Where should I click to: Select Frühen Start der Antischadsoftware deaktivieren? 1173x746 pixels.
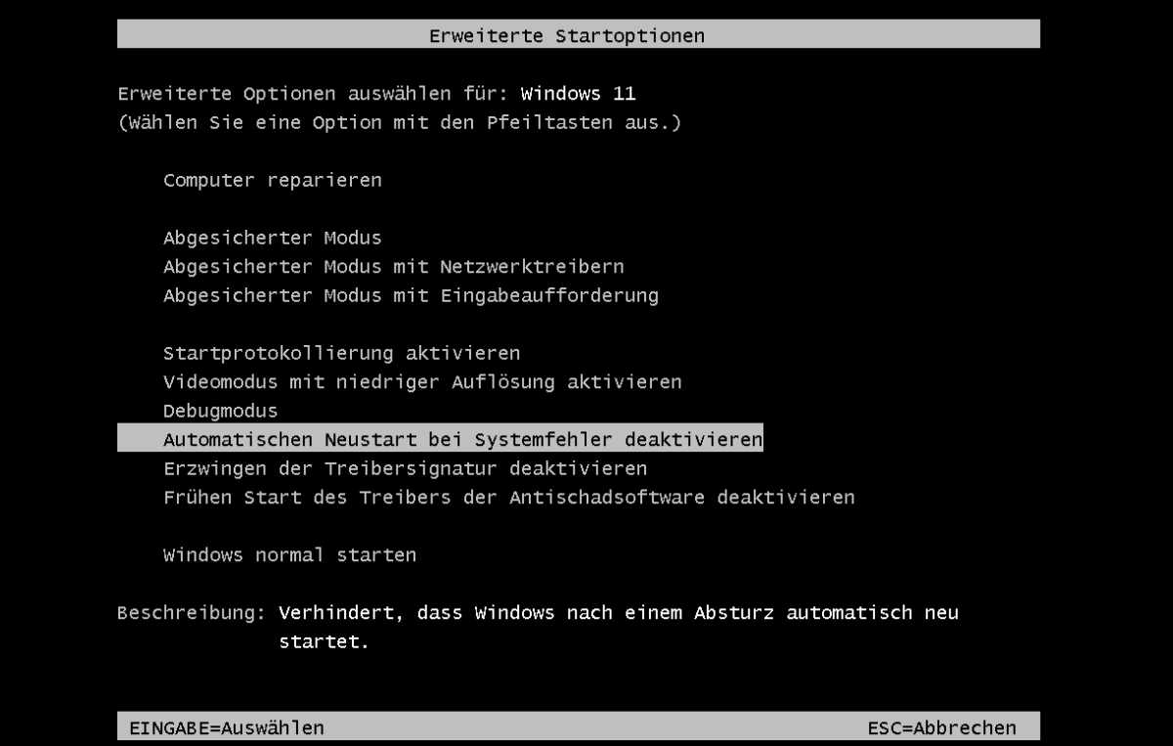coord(508,497)
